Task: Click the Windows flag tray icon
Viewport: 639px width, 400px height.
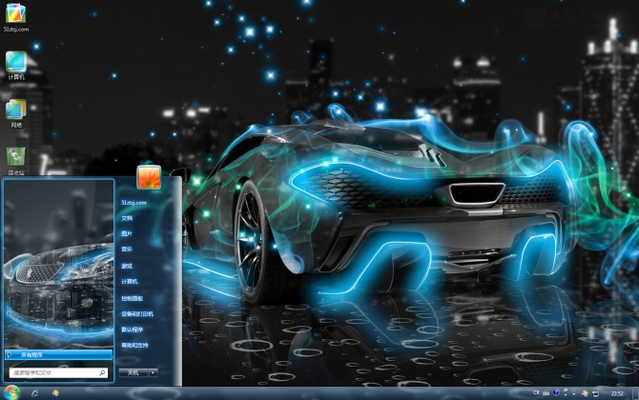Action: coord(585,393)
